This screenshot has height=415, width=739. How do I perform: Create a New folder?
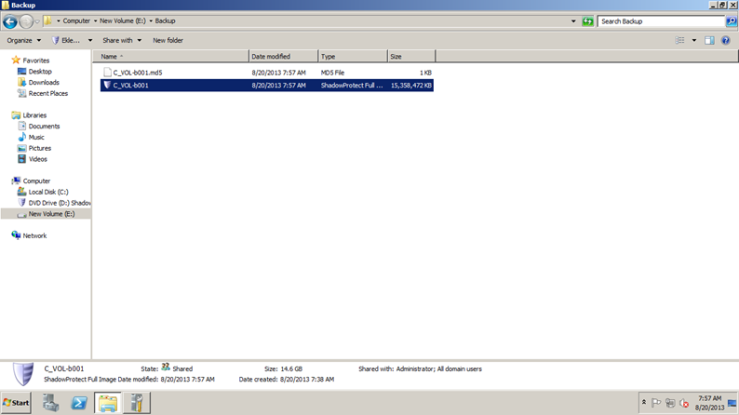pos(168,41)
